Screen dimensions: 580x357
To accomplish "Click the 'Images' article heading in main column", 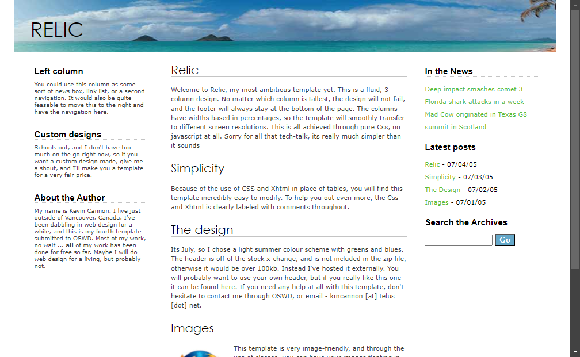I will (192, 328).
